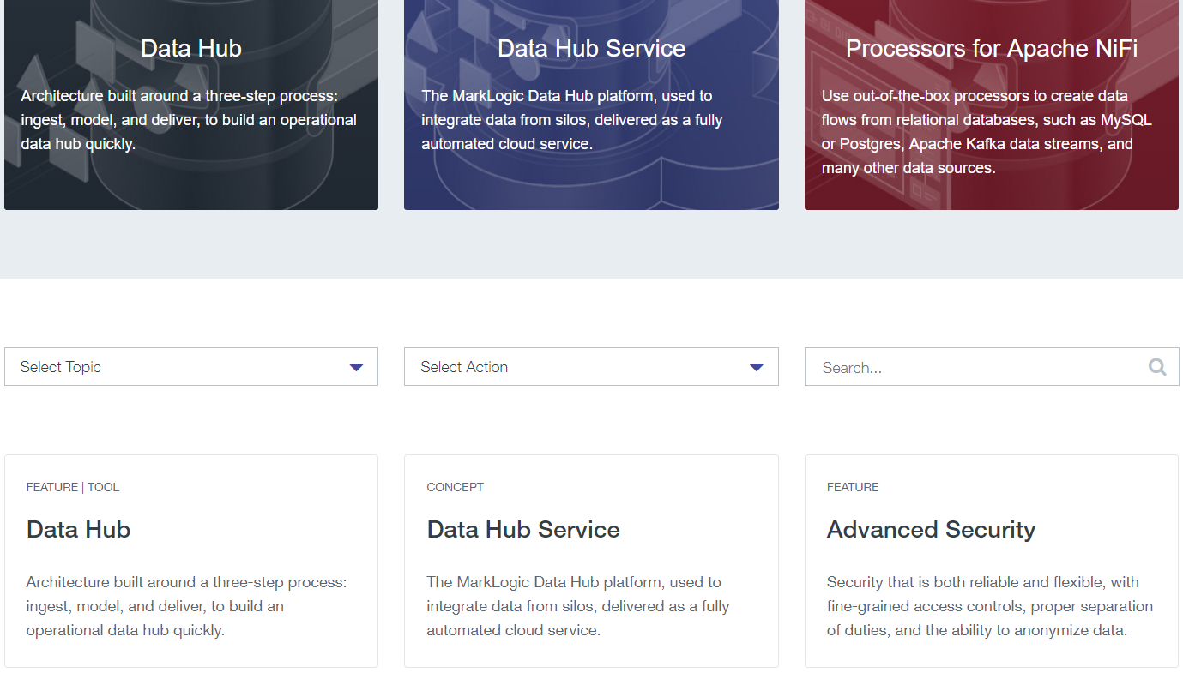The image size is (1183, 673).
Task: Click the search magnifying glass icon
Action: [1156, 366]
